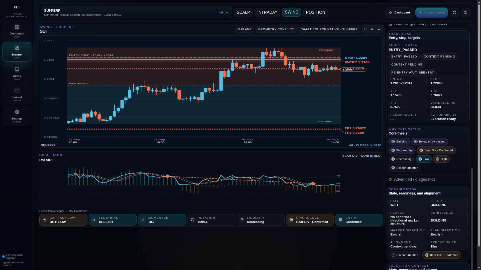Select the Scanner sidebar icon

click(17, 48)
